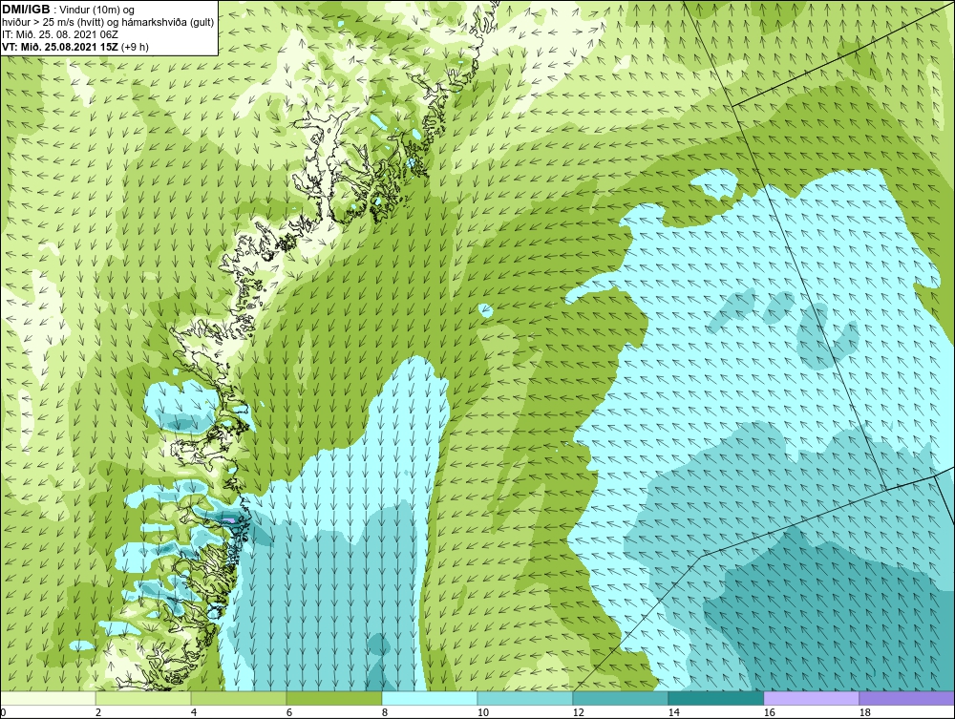Click the 10–12 m/s turquoise legend swatch
The height and width of the screenshot is (719, 955).
pyautogui.click(x=525, y=698)
